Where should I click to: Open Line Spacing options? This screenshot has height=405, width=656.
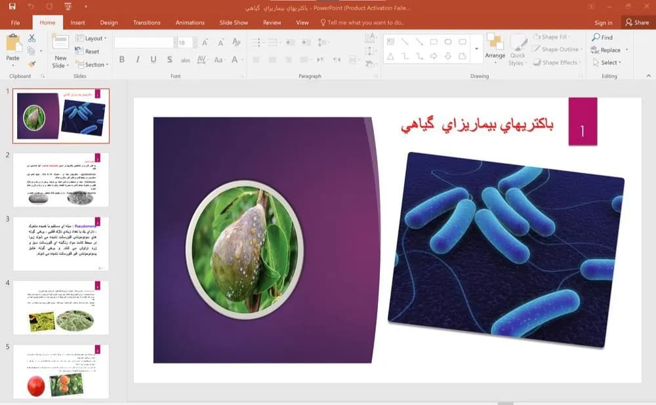point(322,42)
